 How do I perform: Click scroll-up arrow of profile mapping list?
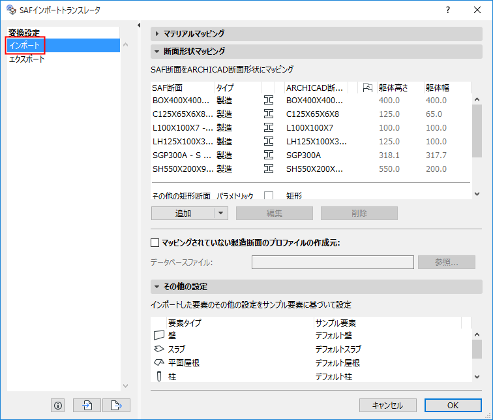coord(477,99)
